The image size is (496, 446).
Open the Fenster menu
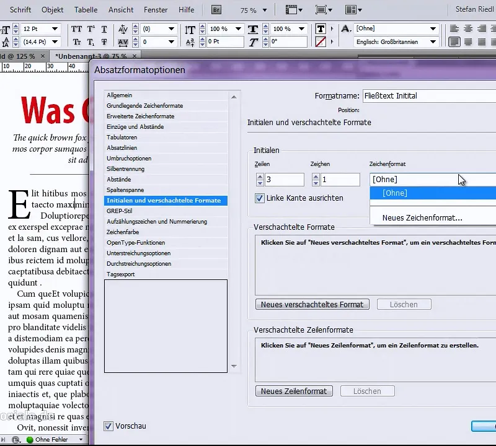click(x=156, y=10)
